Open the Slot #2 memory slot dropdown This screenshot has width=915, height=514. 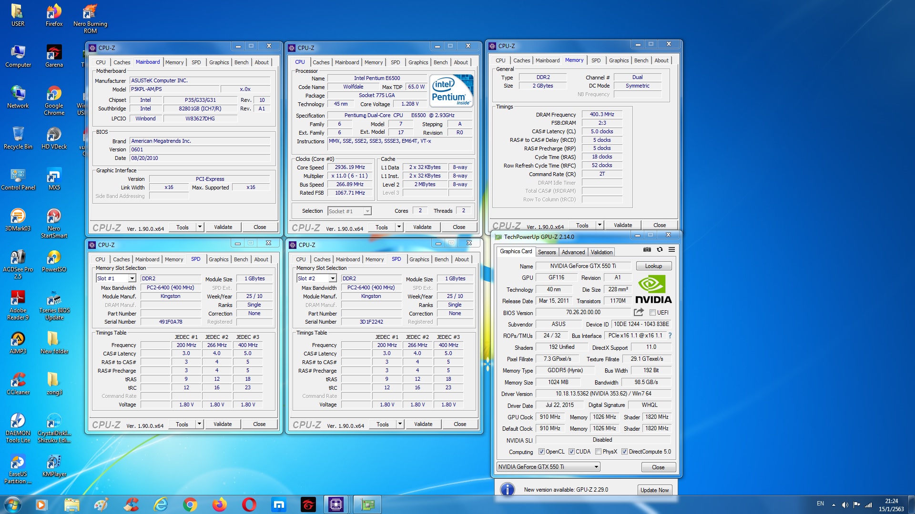333,278
